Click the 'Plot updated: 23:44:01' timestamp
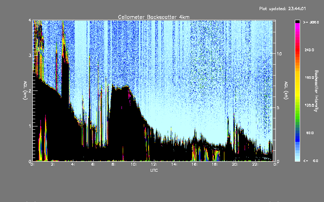 [x=282, y=8]
